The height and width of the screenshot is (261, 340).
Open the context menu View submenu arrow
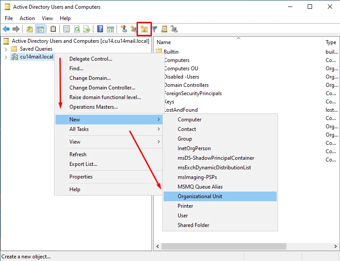(159, 142)
